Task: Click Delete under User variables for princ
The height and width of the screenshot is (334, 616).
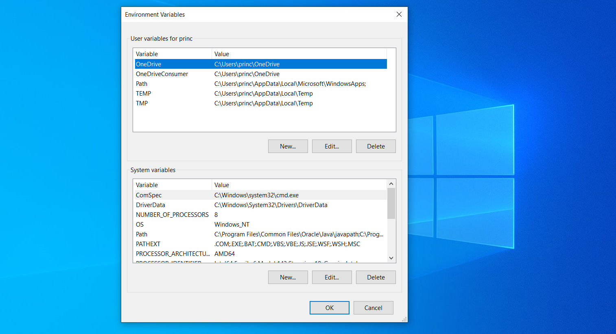Action: click(376, 146)
